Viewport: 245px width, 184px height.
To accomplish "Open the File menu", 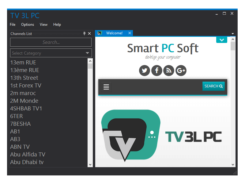I will click(x=13, y=25).
